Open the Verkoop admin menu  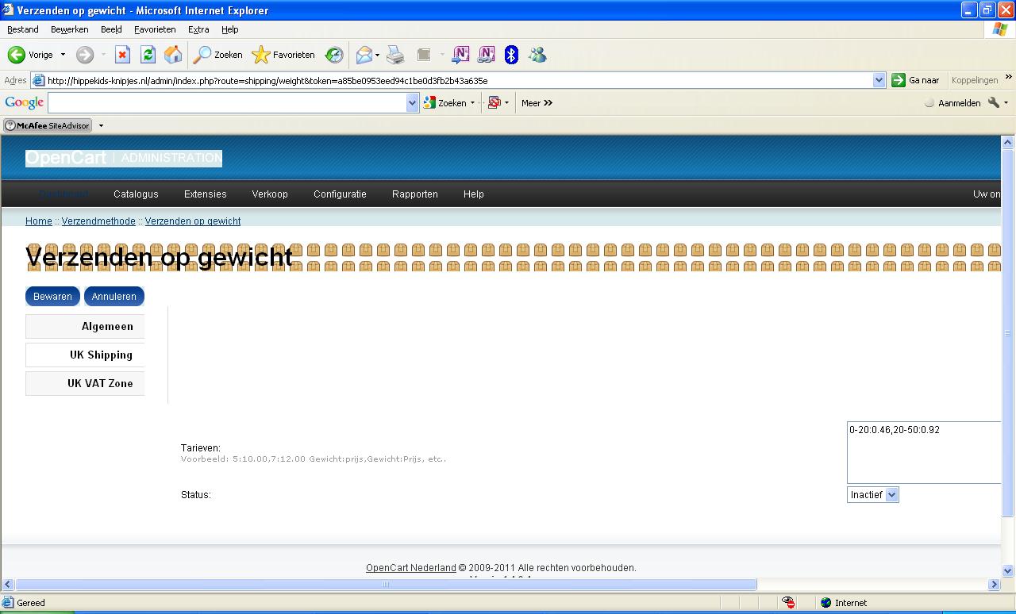(x=270, y=194)
